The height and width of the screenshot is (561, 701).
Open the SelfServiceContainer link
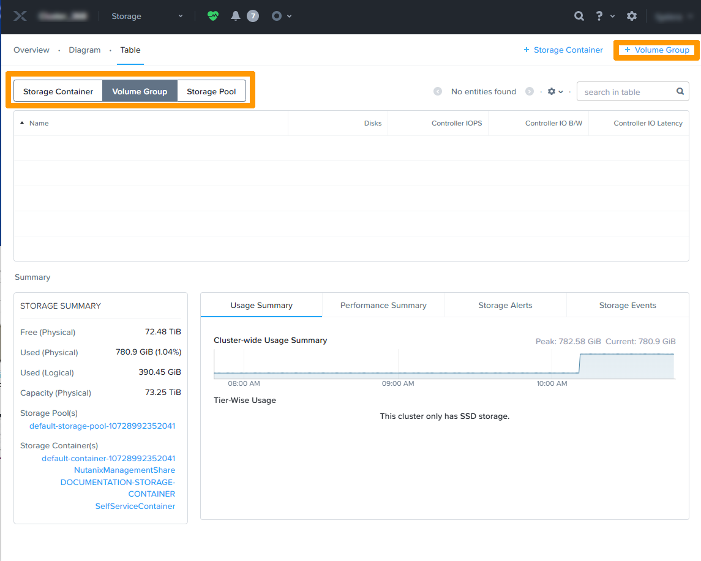point(135,506)
